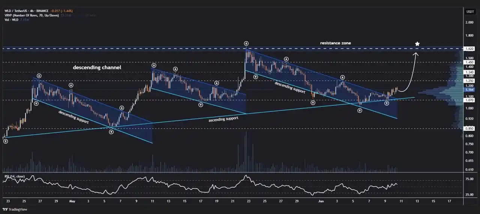The image size is (480, 214).
Task: Click the 0.850 price label on axis
Action: point(470,129)
